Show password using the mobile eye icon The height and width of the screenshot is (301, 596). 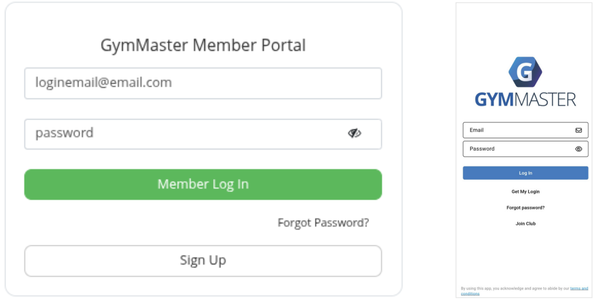[x=579, y=149]
